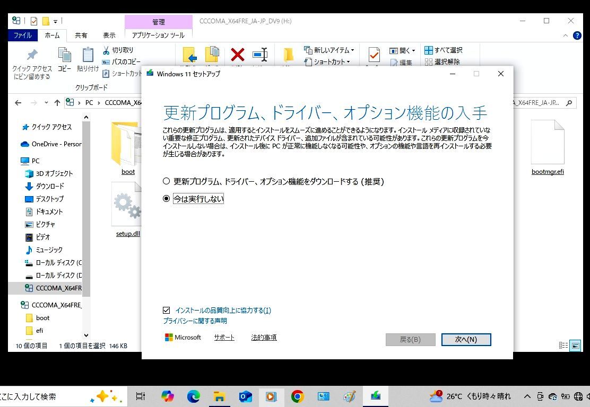Image resolution: width=590 pixels, height=407 pixels.
Task: Select the 今は実行しない radio button
Action: click(166, 198)
